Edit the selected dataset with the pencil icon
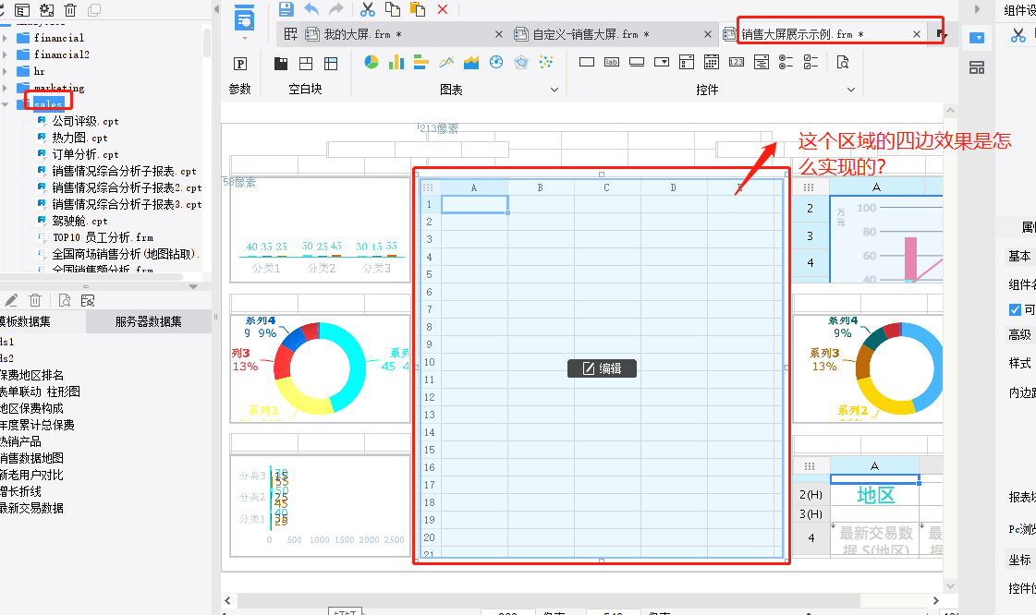The width and height of the screenshot is (1036, 615). [x=11, y=300]
